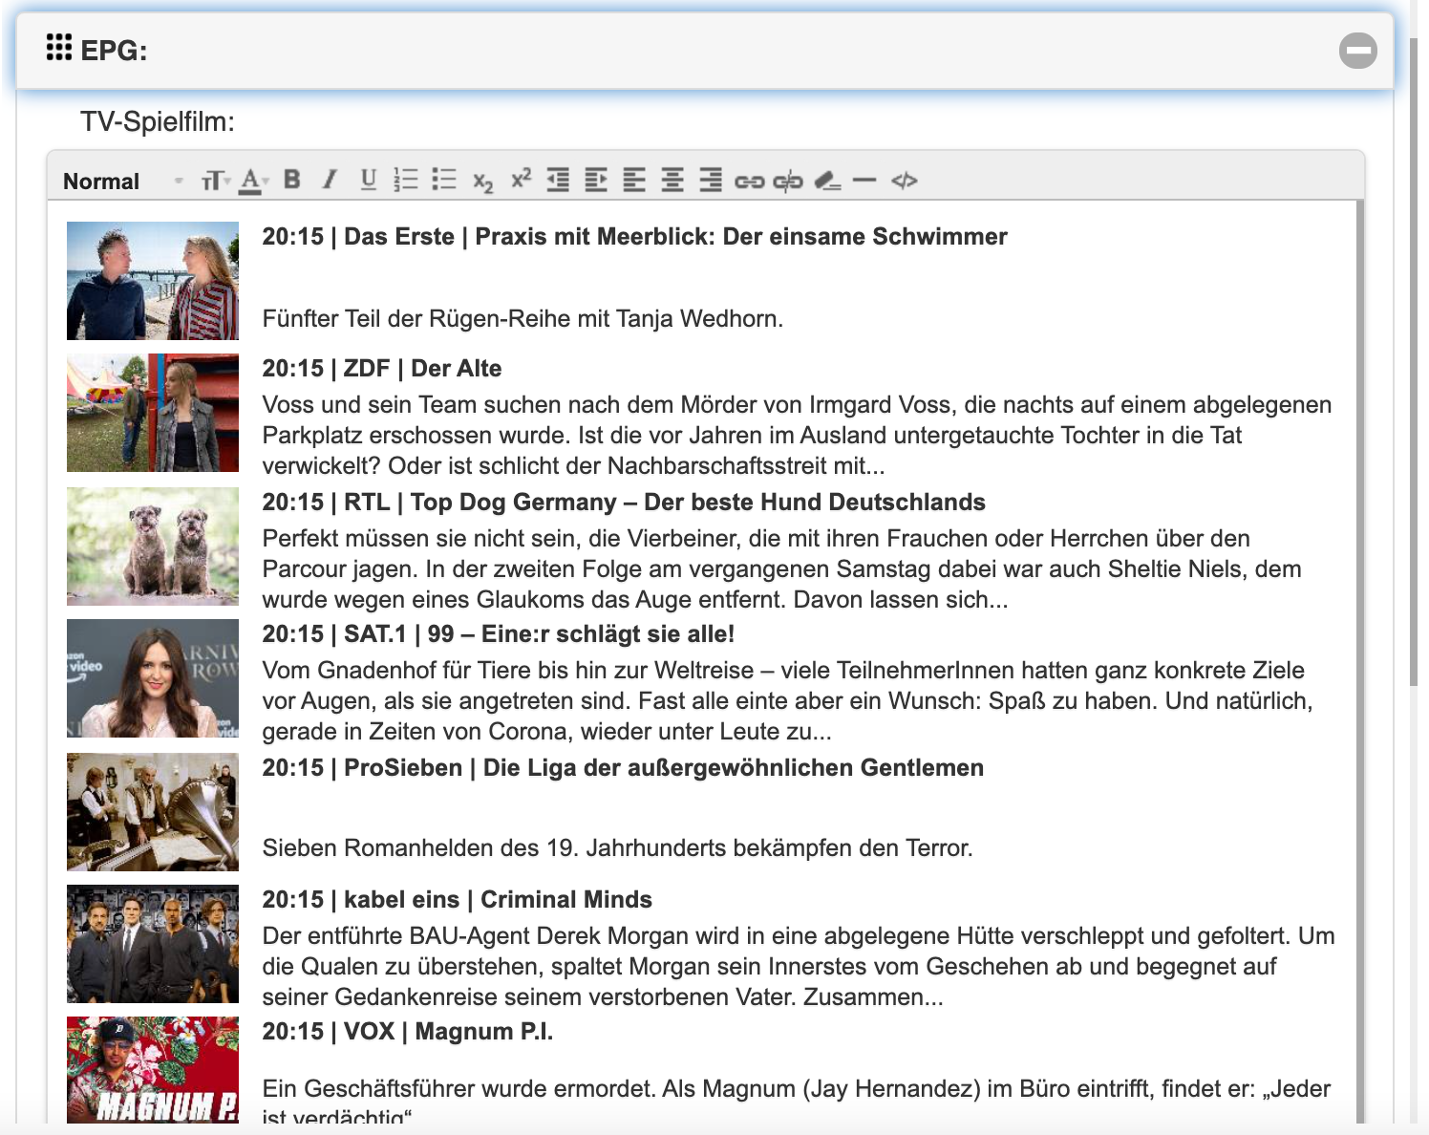Click heading 'Das Erste | Praxis mit Meerblick'

[635, 237]
